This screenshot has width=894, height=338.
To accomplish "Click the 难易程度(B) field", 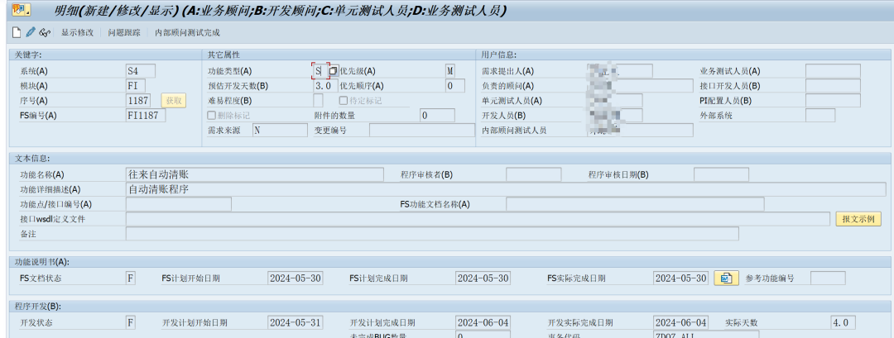I will click(x=318, y=101).
